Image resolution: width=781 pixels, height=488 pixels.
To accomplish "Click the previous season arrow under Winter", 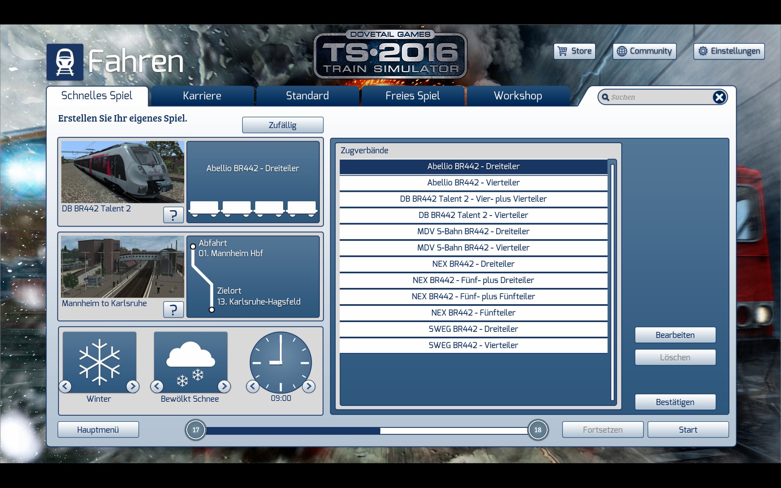I will (65, 386).
